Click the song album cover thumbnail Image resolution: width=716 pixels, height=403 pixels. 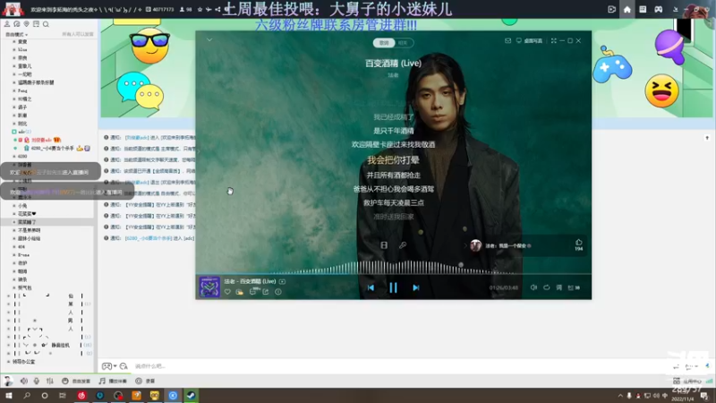coord(209,287)
